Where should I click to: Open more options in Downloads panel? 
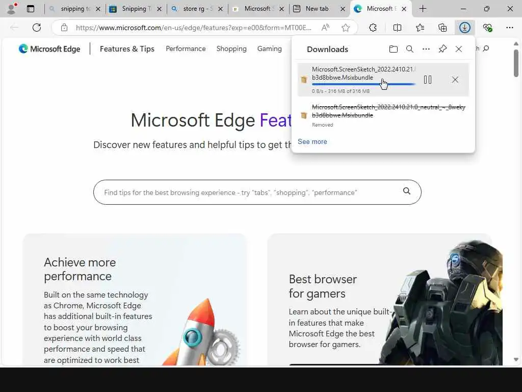[x=426, y=49]
